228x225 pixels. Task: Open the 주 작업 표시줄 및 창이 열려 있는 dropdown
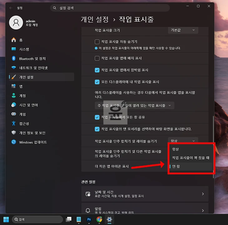point(135,105)
